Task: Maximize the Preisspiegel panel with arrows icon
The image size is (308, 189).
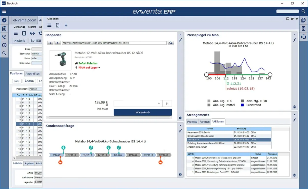Action: coord(294,40)
